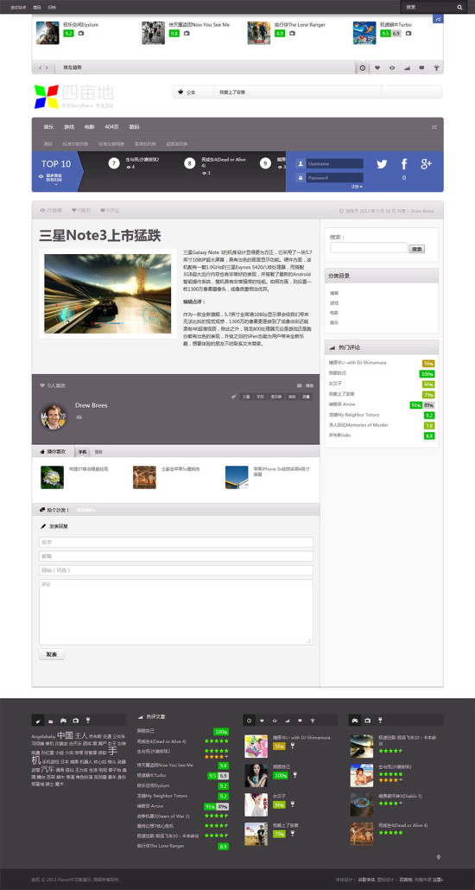This screenshot has height=890, width=475.
Task: Select the heart icon in trending bar
Action: [377, 67]
